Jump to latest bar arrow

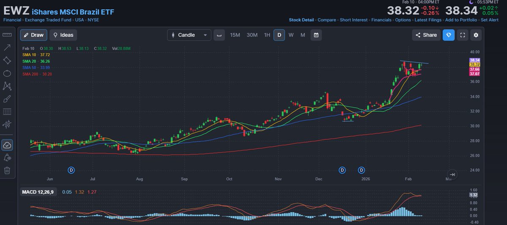click(452, 174)
